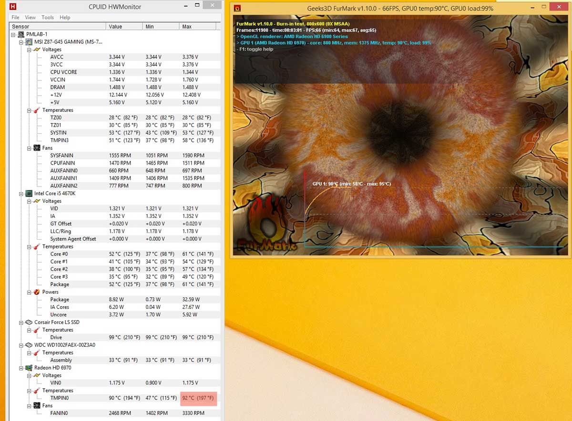Collapse the Radeon HD 6970 tree node
This screenshot has width=572, height=421.
pyautogui.click(x=21, y=368)
